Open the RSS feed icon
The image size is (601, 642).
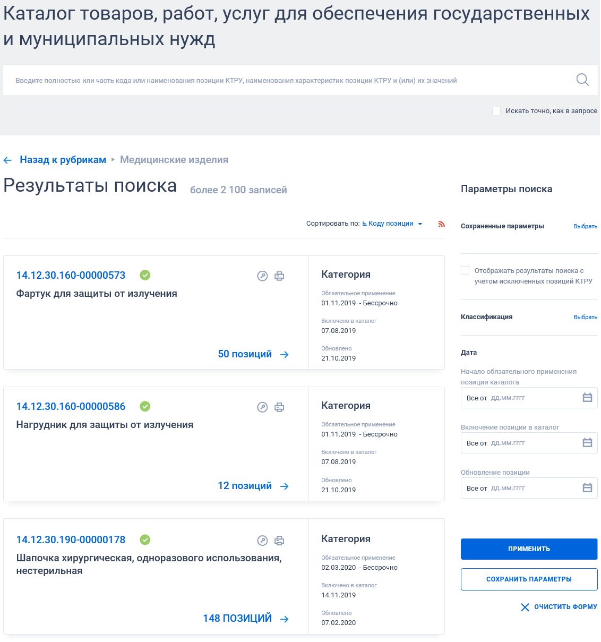[441, 224]
